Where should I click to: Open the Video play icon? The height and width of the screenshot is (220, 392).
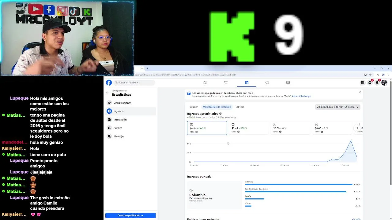[x=288, y=82]
